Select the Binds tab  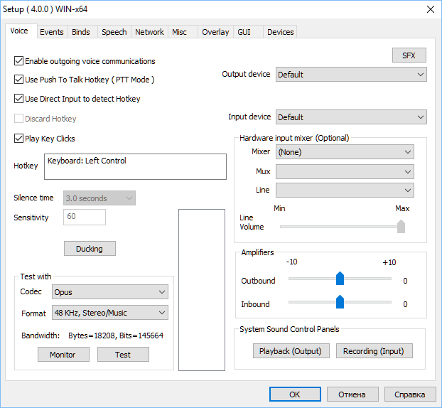click(81, 32)
